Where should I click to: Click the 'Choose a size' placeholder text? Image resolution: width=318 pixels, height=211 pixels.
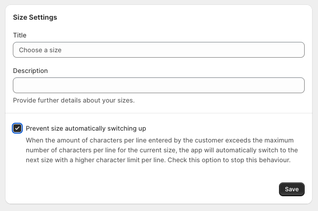point(40,50)
